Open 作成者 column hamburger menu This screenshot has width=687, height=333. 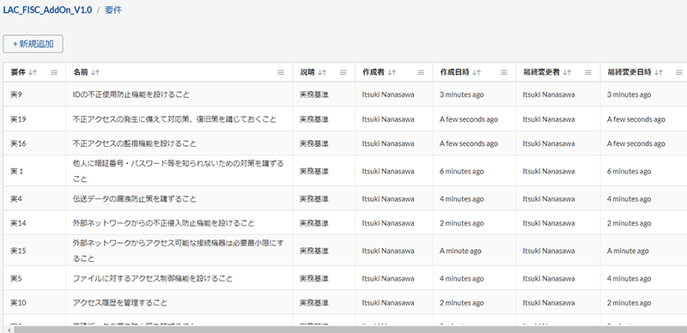coord(421,73)
